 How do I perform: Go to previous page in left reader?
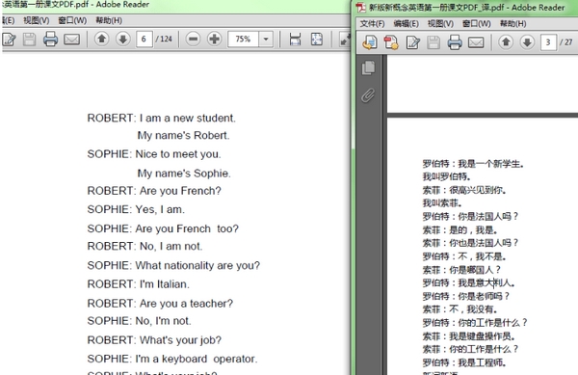coord(102,39)
